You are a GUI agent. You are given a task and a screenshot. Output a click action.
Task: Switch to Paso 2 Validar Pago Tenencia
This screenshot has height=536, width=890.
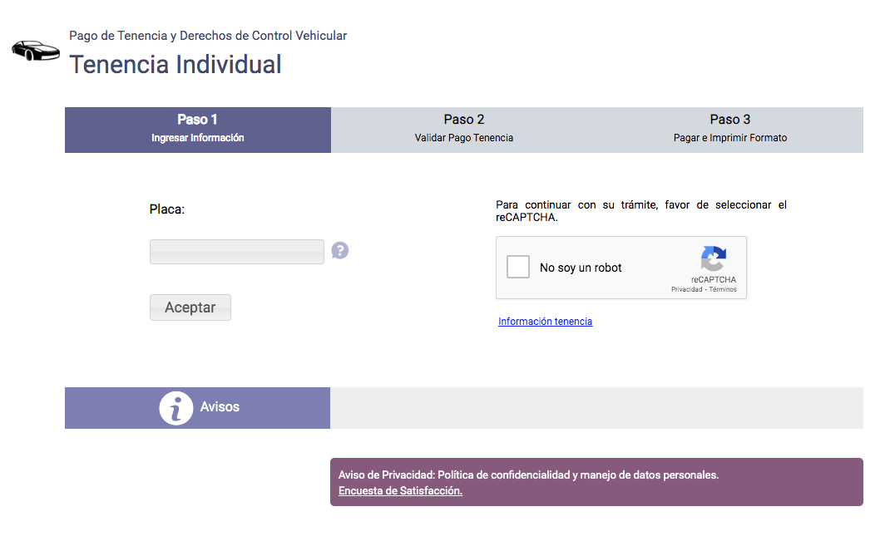point(463,129)
